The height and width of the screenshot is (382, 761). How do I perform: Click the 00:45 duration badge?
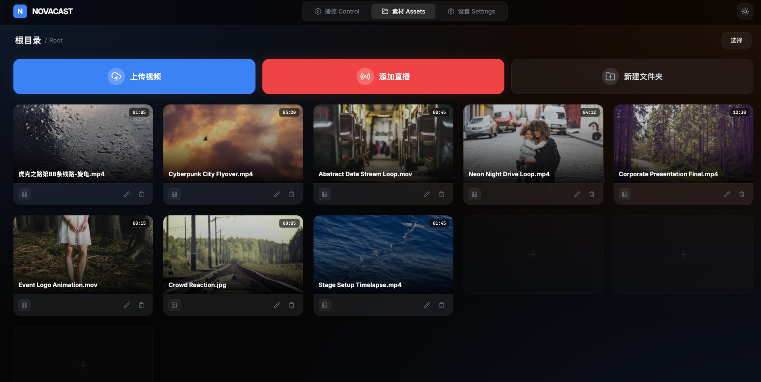pyautogui.click(x=439, y=113)
